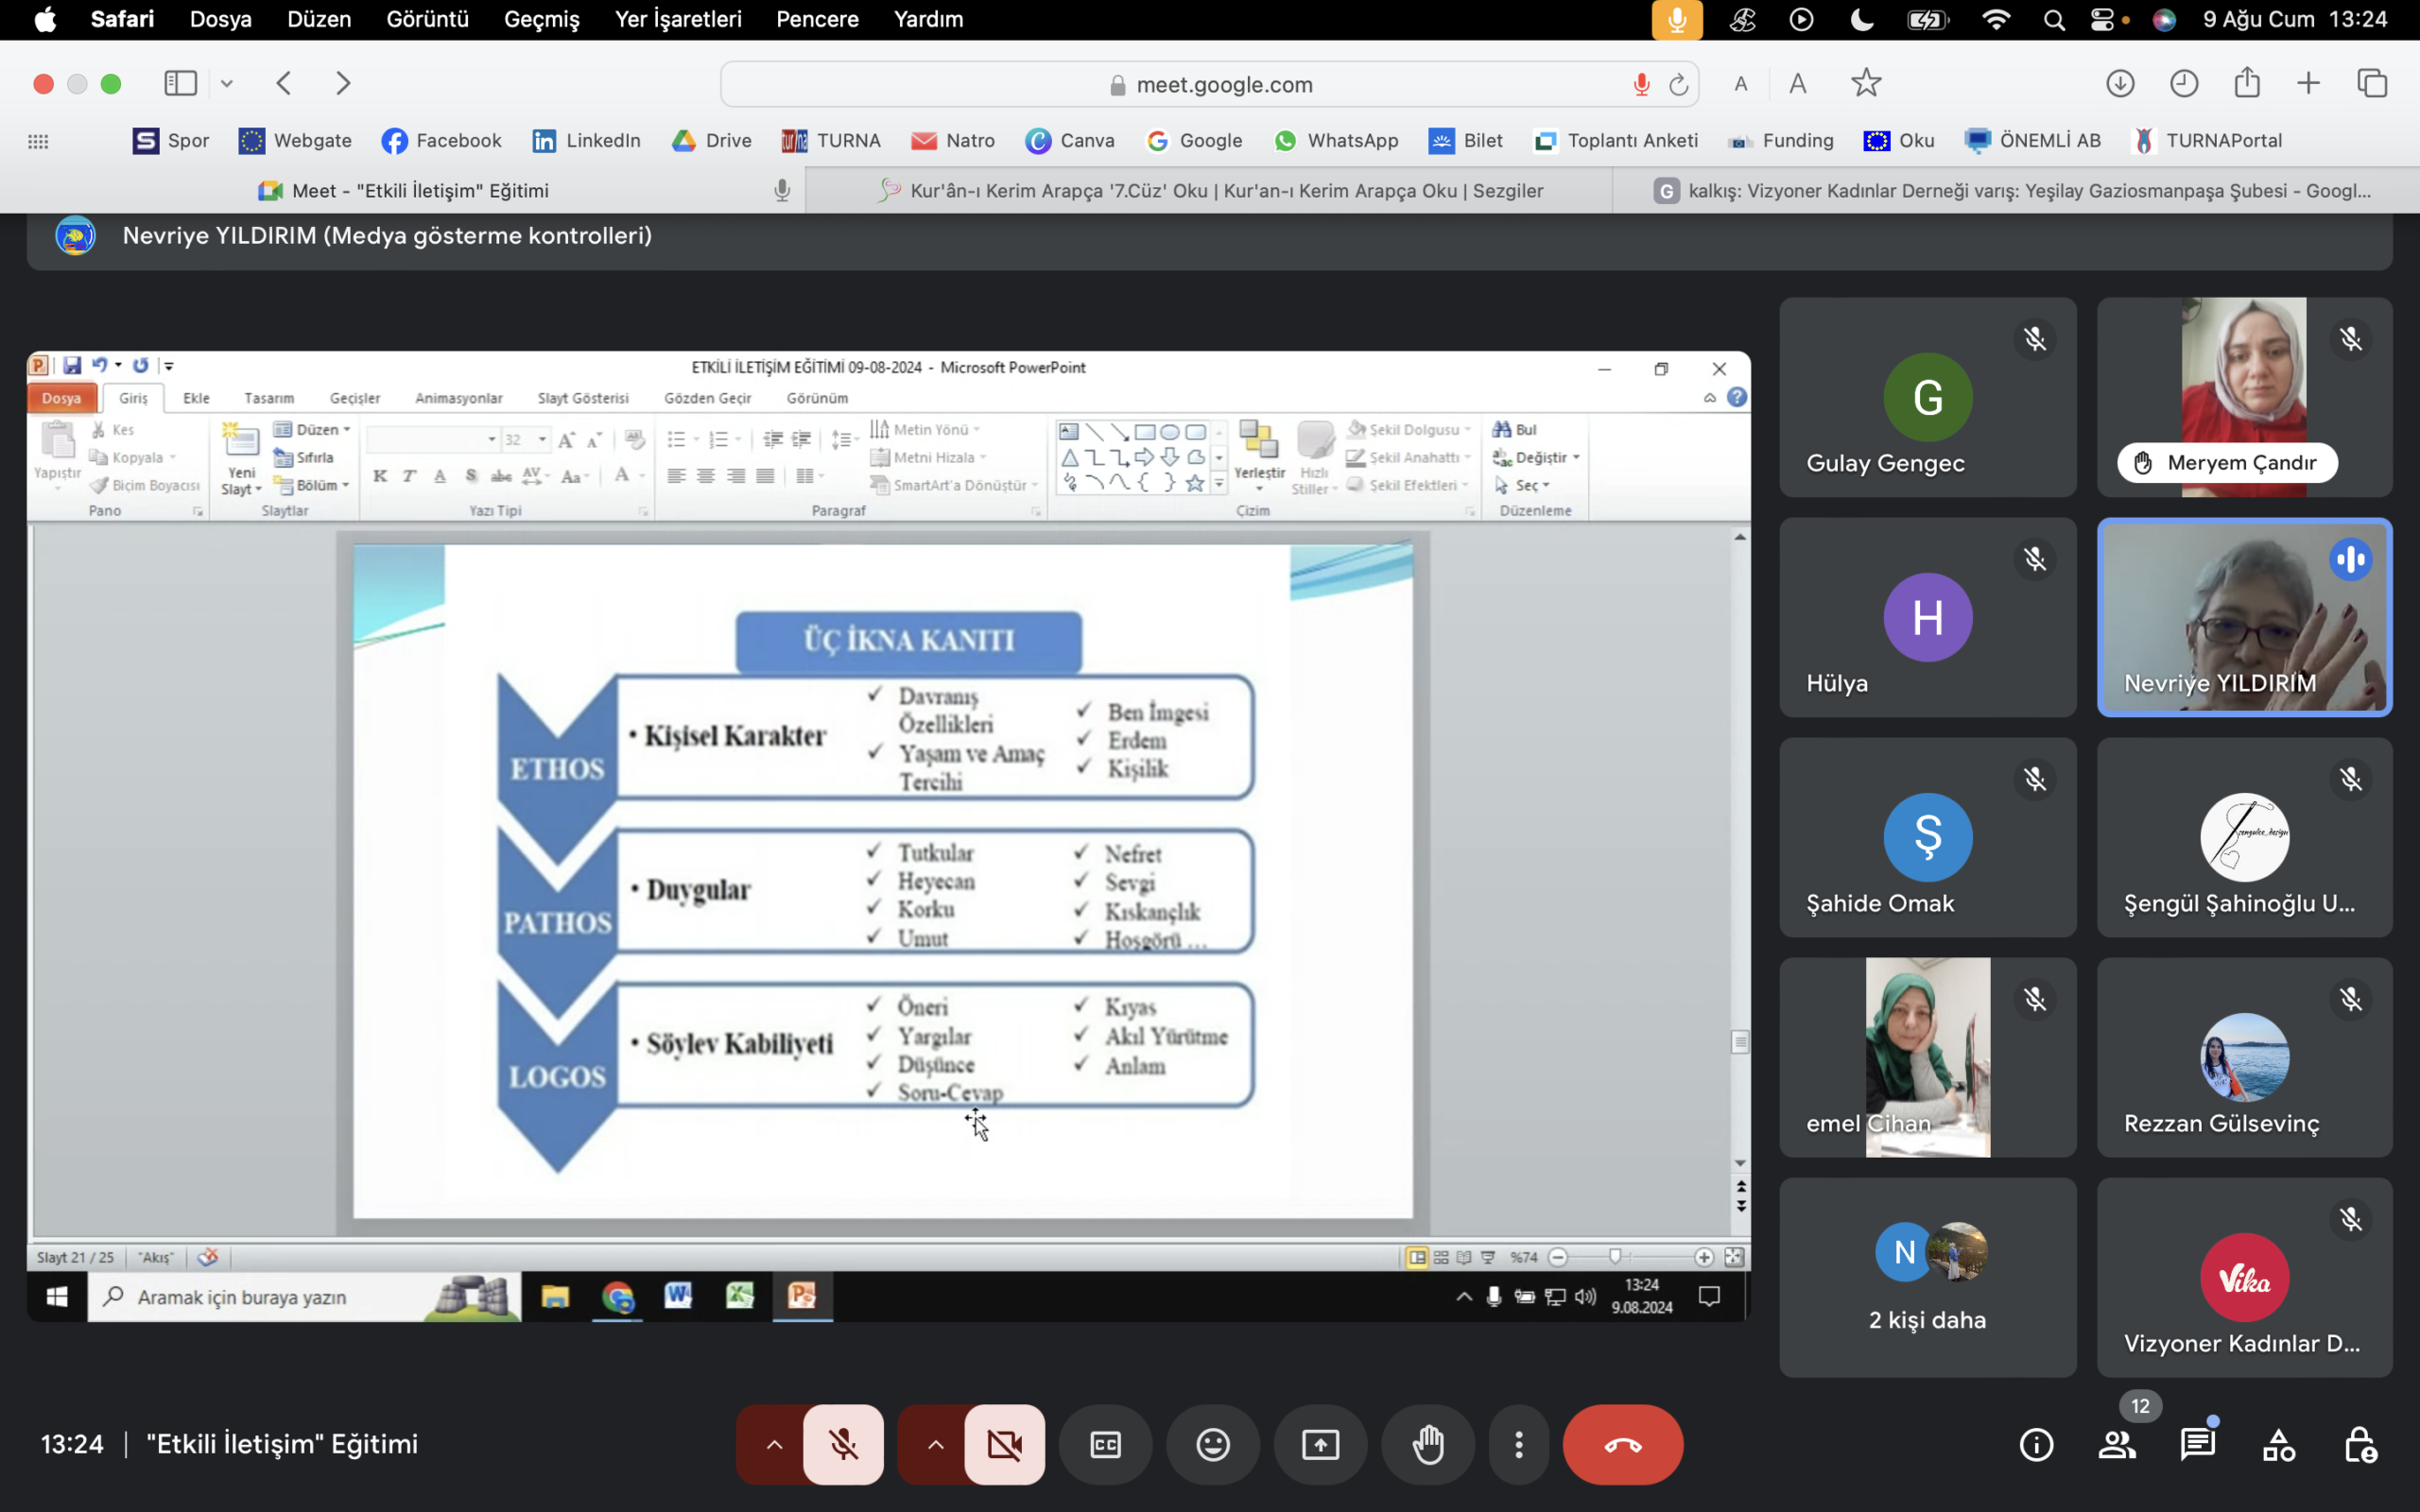
Task: Open the sidebar dropdown arrow in Safari
Action: pyautogui.click(x=227, y=84)
